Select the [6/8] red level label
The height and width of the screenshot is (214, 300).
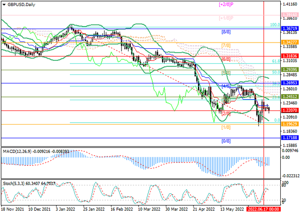point(225,59)
